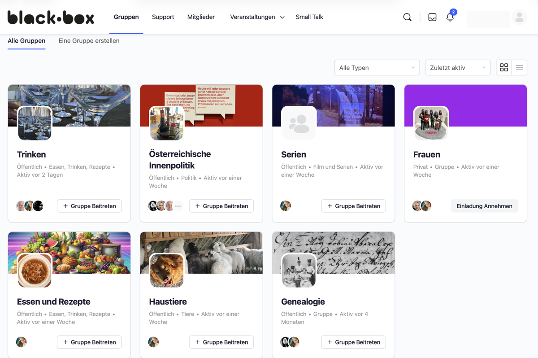Select the Eine Gruppe erstellen tab
538x358 pixels.
coord(89,41)
